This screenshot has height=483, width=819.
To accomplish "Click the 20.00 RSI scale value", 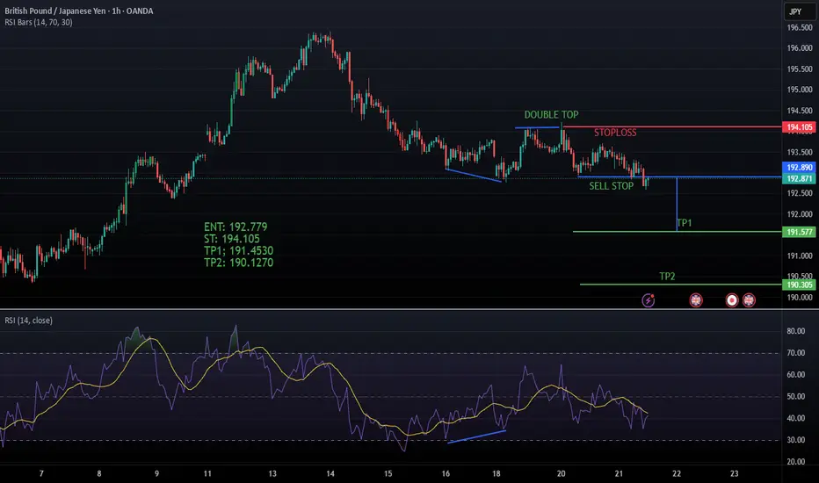I will (795, 462).
